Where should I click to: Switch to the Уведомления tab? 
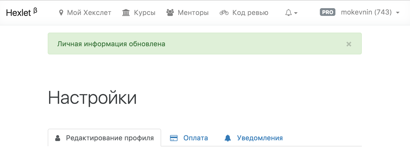(x=260, y=138)
